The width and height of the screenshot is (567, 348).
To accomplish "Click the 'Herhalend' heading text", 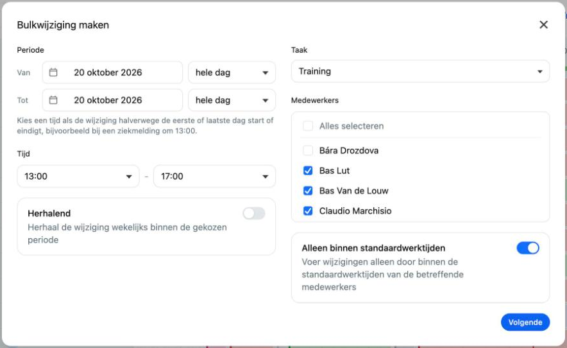I will point(49,213).
